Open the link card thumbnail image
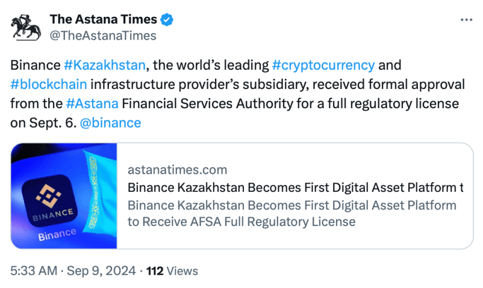This screenshot has width=483, height=288. [x=64, y=195]
